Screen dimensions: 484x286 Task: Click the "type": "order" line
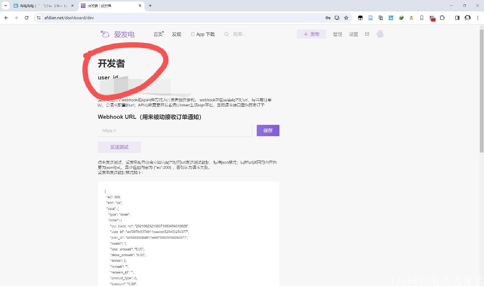click(119, 214)
